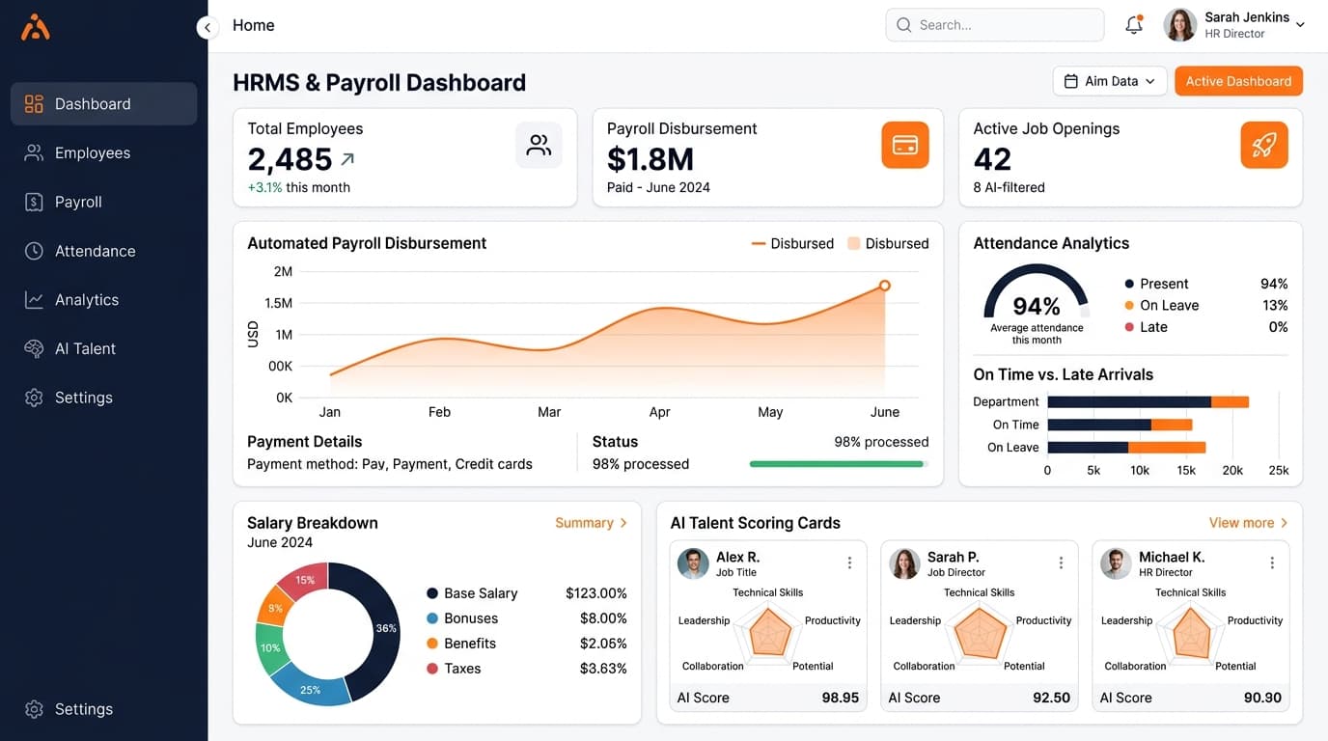Collapse the sidebar with the chevron button
Image resolution: width=1328 pixels, height=741 pixels.
(207, 27)
